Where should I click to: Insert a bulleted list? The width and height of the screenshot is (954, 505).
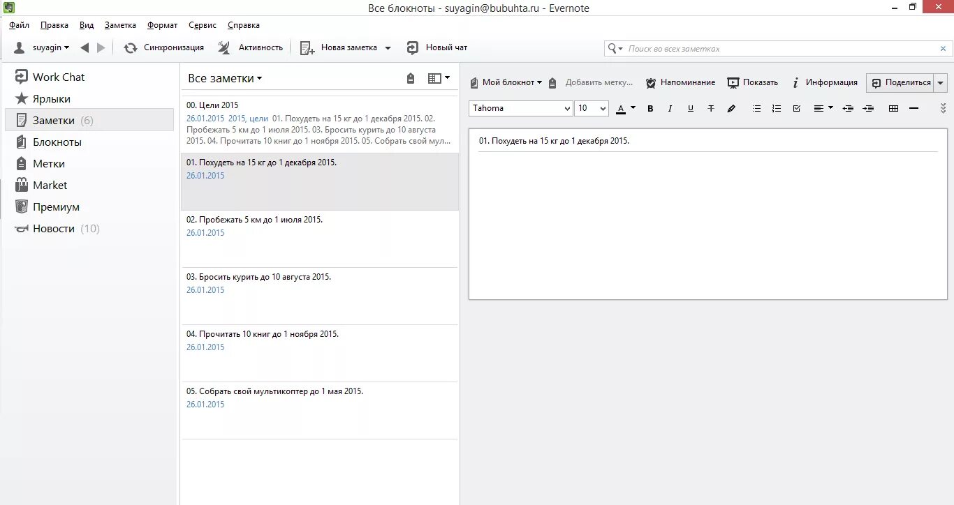point(756,109)
